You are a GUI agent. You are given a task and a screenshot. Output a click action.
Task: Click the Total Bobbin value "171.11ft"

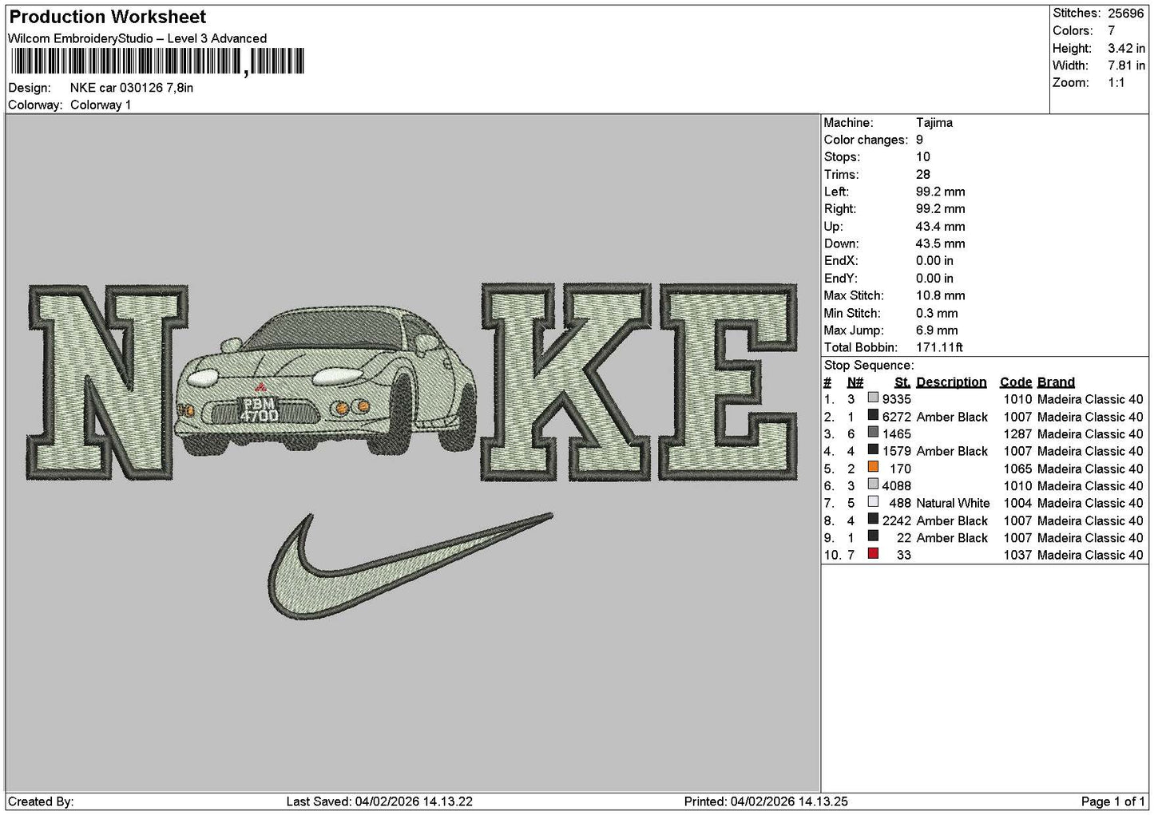940,347
